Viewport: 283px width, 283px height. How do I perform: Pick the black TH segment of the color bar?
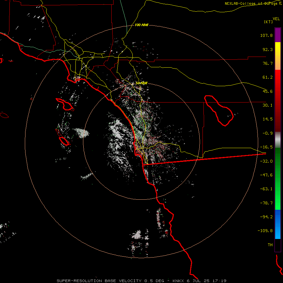[278, 245]
